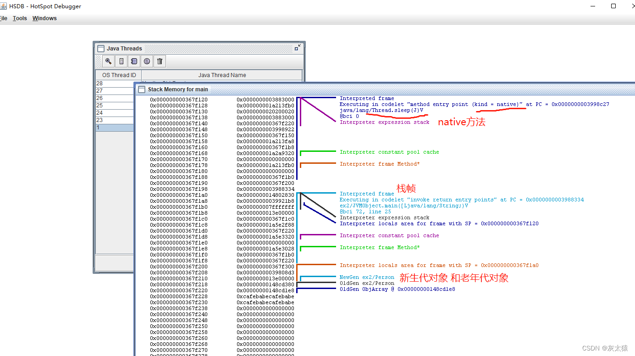Click 'OldGen ex2/Person' annotation
The image size is (635, 356).
367,283
